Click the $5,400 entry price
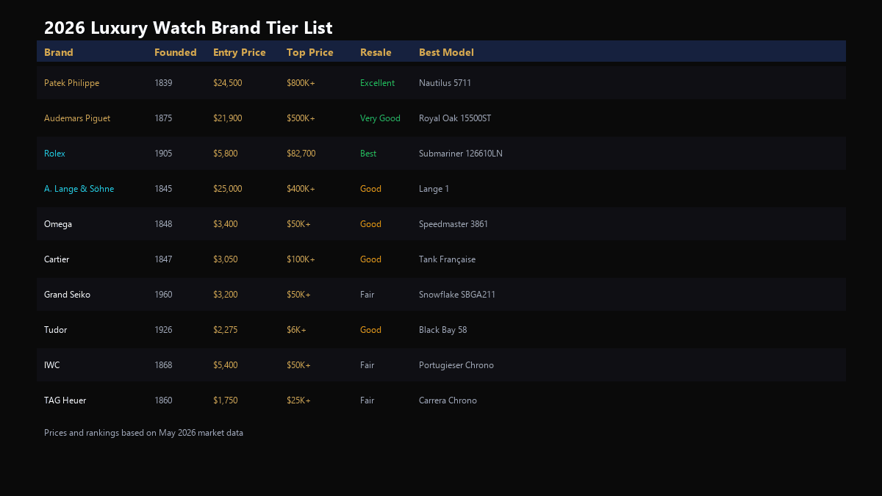This screenshot has height=496, width=882. pos(225,365)
